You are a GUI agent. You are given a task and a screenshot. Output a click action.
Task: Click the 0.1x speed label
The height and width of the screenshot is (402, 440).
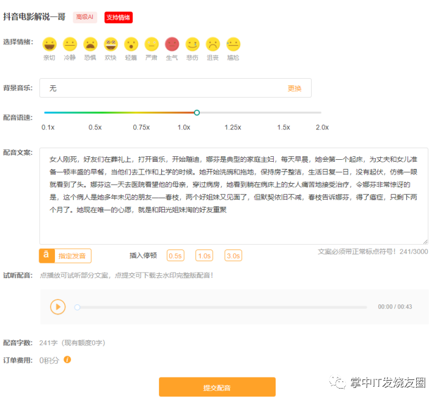click(48, 127)
